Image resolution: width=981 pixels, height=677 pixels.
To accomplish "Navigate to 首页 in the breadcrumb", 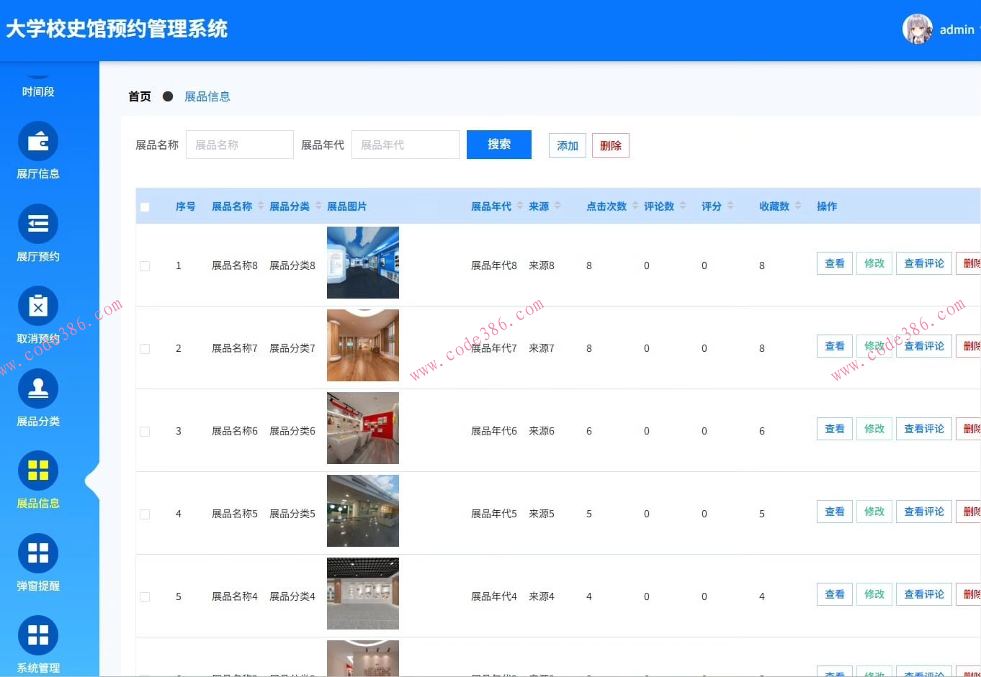I will pyautogui.click(x=140, y=96).
